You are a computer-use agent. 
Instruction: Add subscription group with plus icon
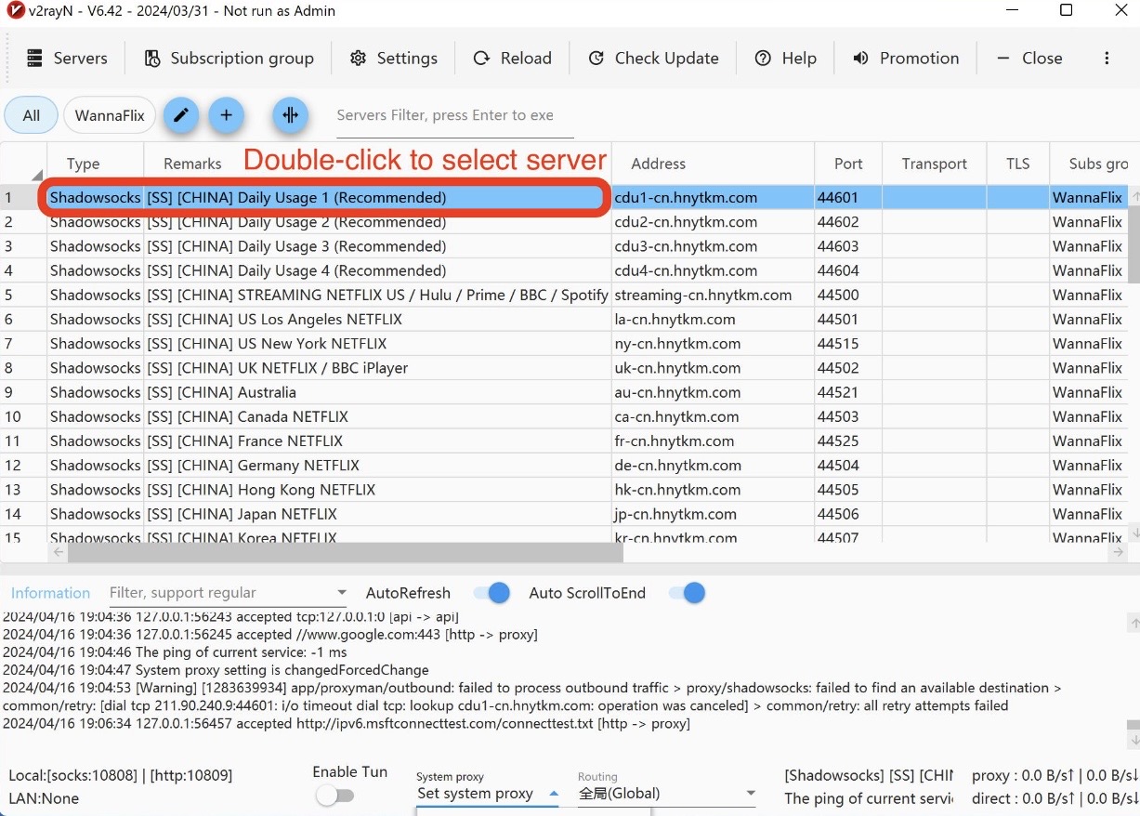[x=226, y=115]
